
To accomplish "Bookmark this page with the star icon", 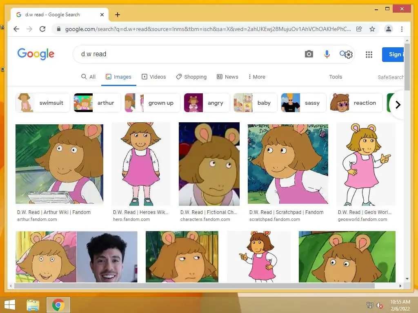I will point(372,29).
